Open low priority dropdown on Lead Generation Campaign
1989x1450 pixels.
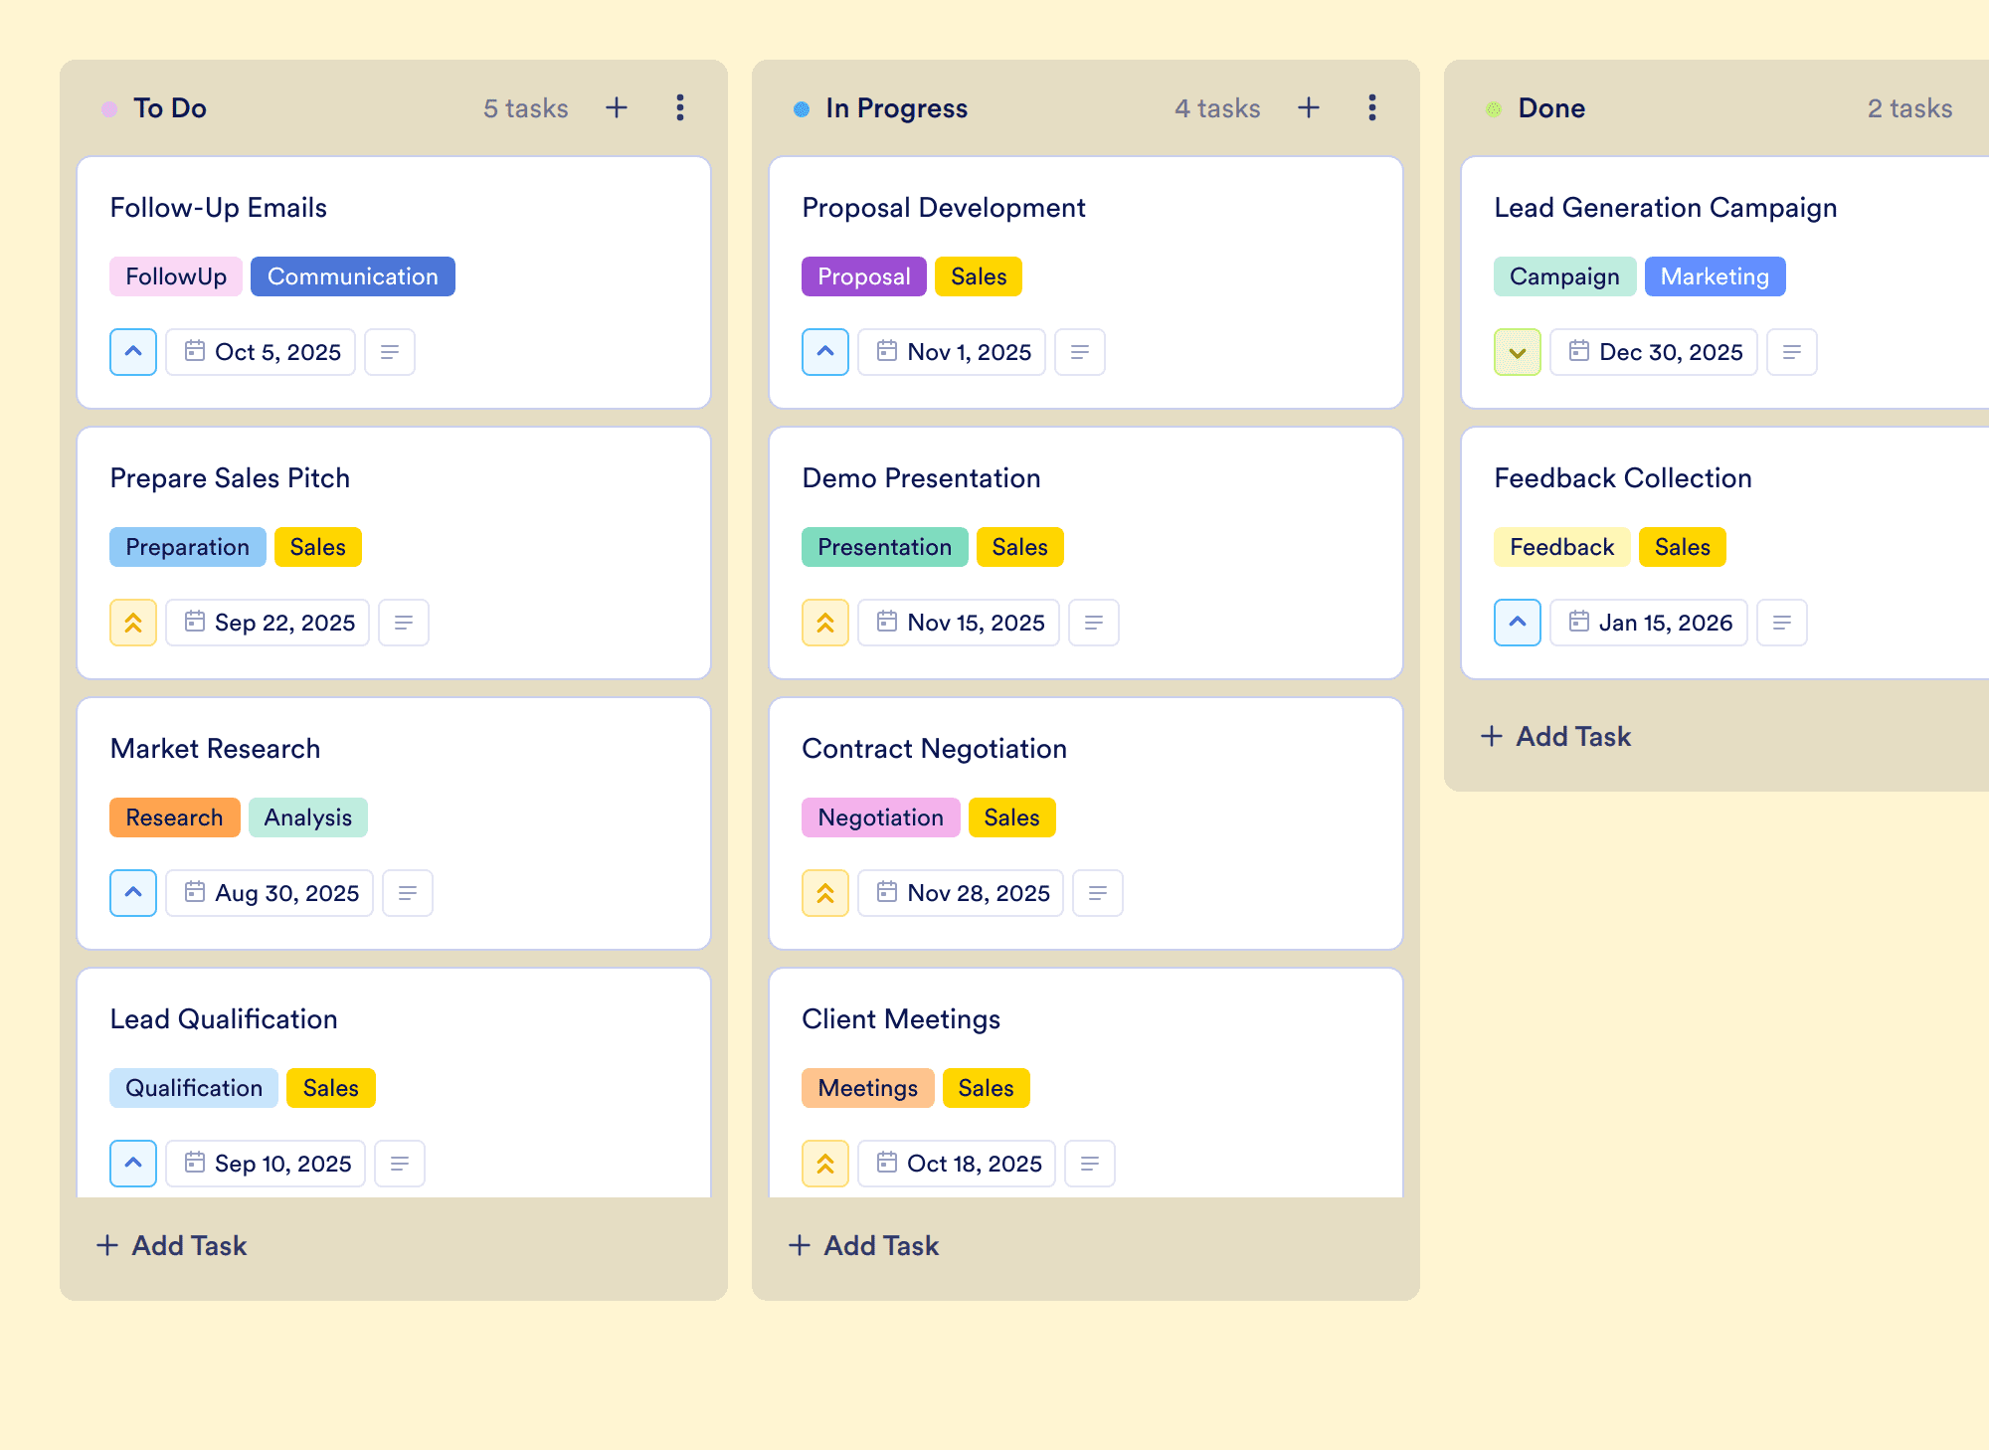(1518, 352)
